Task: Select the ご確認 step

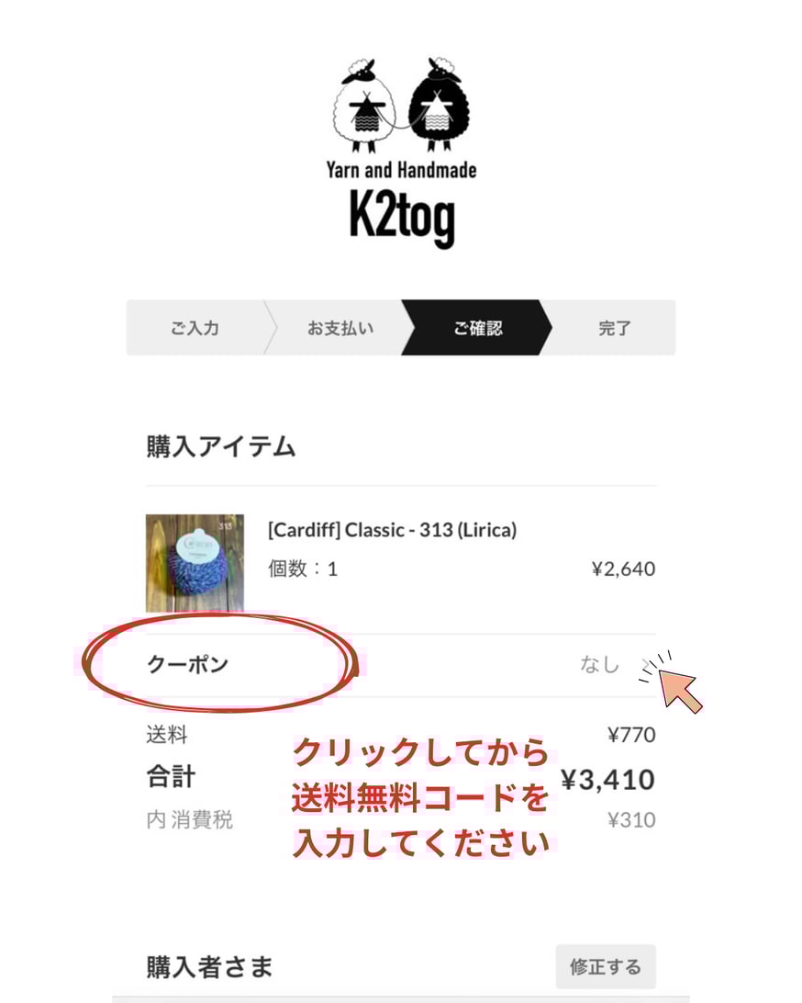Action: [477, 328]
